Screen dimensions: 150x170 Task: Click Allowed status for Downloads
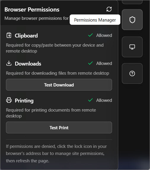[x=104, y=63]
